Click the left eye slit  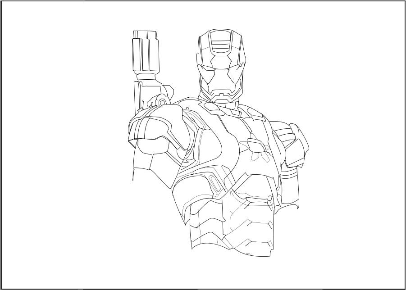point(210,67)
